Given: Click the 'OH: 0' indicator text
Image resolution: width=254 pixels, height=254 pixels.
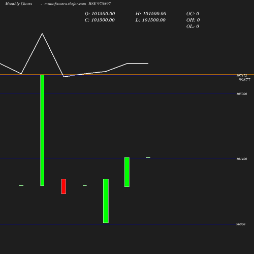Looking at the screenshot, I should coord(193,20).
